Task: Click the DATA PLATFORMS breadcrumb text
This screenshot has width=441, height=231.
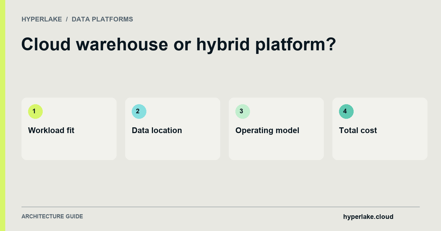Action: pos(102,19)
